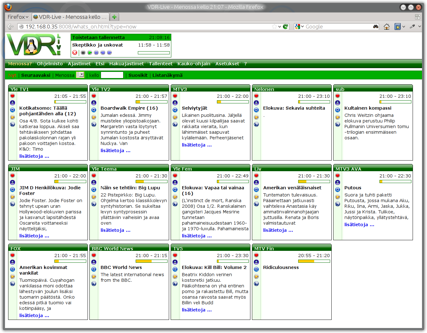
Task: Open the Asetukset settings menu
Action: (x=227, y=64)
